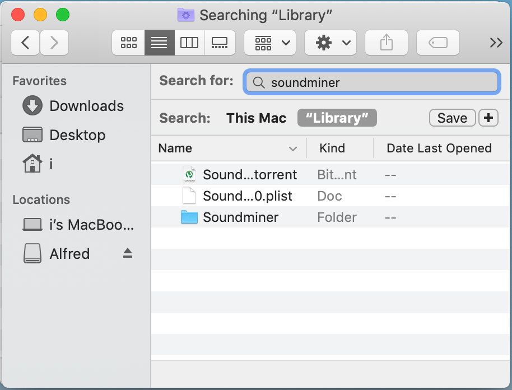Eject the Alfred volume
The image size is (512, 390).
point(128,253)
